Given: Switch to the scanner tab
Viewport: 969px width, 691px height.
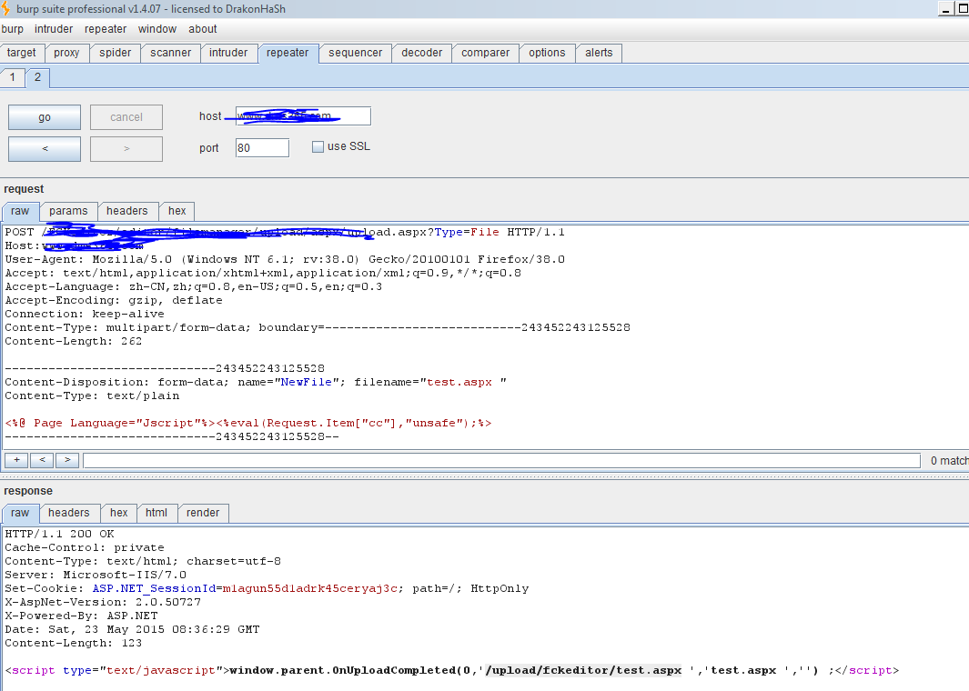Looking at the screenshot, I should click(x=170, y=53).
